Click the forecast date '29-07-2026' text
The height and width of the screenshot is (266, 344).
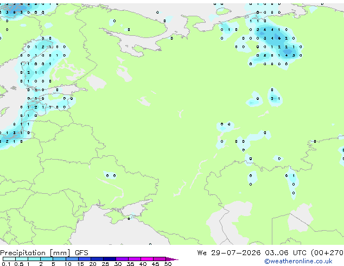236,253
